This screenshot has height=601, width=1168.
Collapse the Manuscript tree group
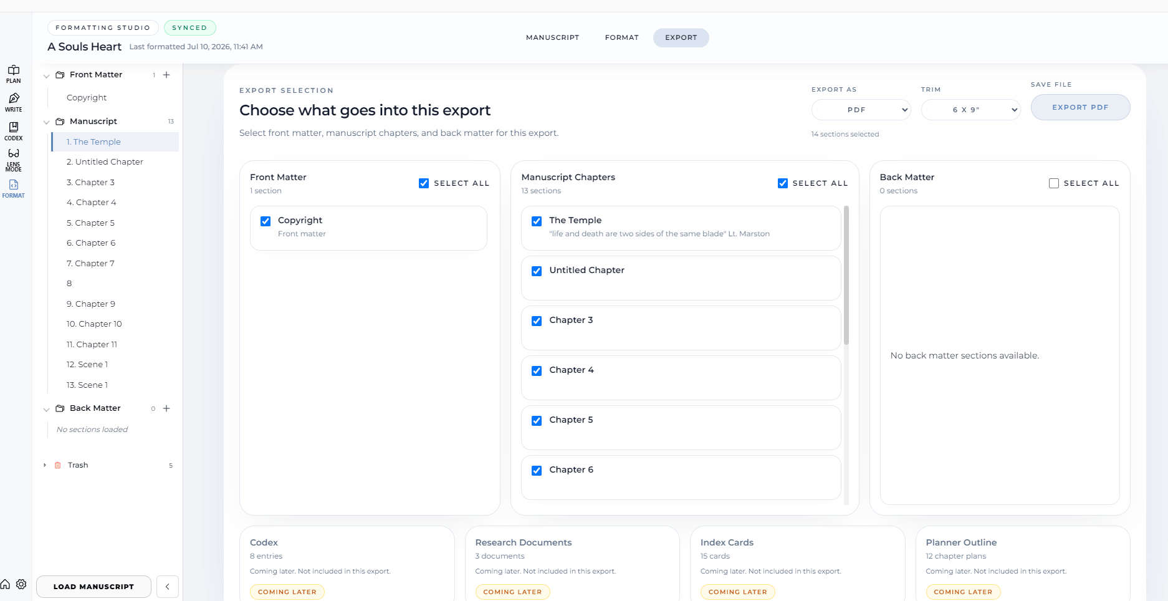(46, 122)
